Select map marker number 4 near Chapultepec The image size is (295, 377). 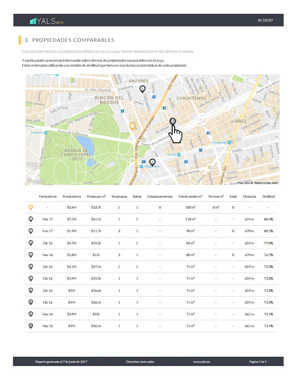(153, 162)
